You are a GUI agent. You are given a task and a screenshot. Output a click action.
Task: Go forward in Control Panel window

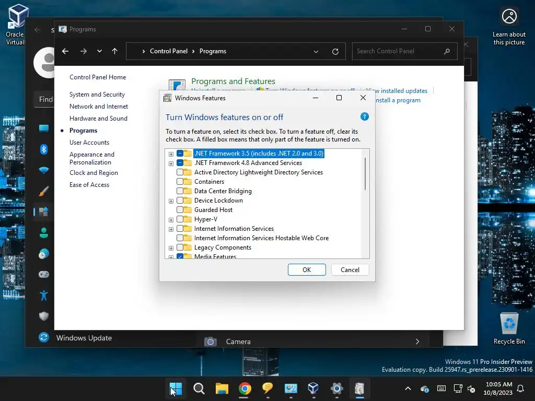click(83, 51)
